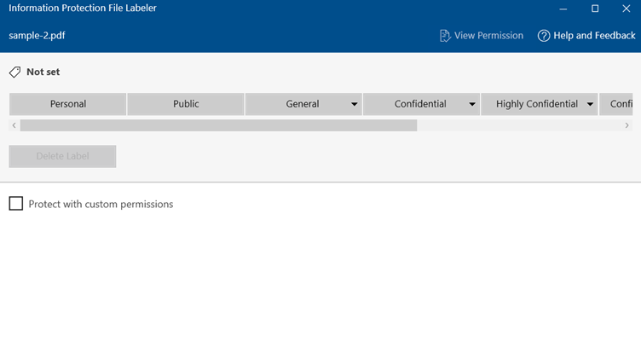
Task: Minimize the File Labeler window
Action: point(563,9)
